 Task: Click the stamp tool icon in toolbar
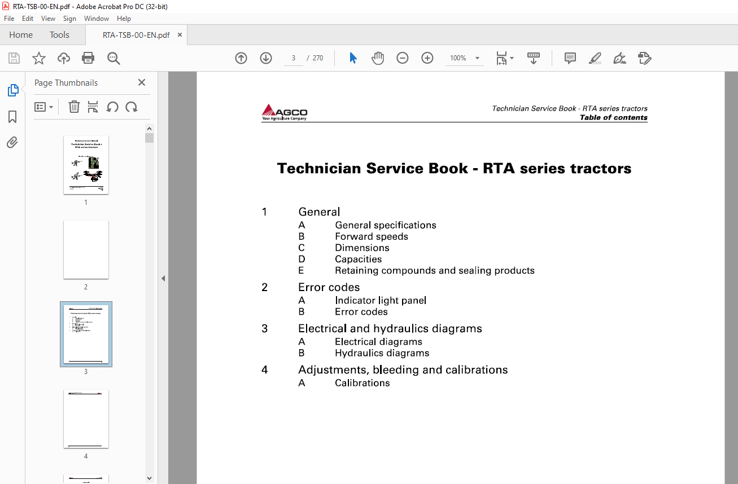[x=644, y=58]
